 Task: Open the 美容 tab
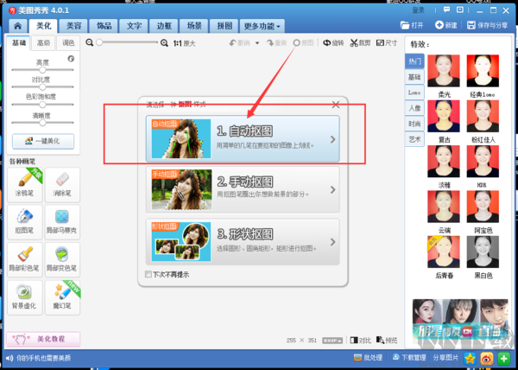tap(73, 26)
